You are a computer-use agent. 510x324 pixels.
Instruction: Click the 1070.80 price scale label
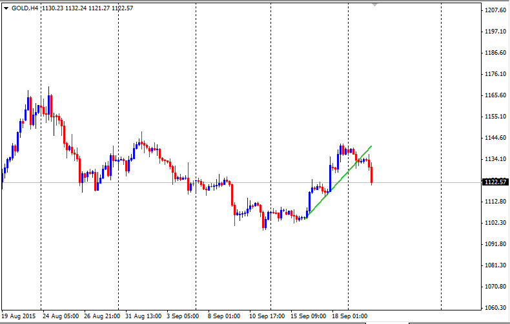(x=495, y=287)
